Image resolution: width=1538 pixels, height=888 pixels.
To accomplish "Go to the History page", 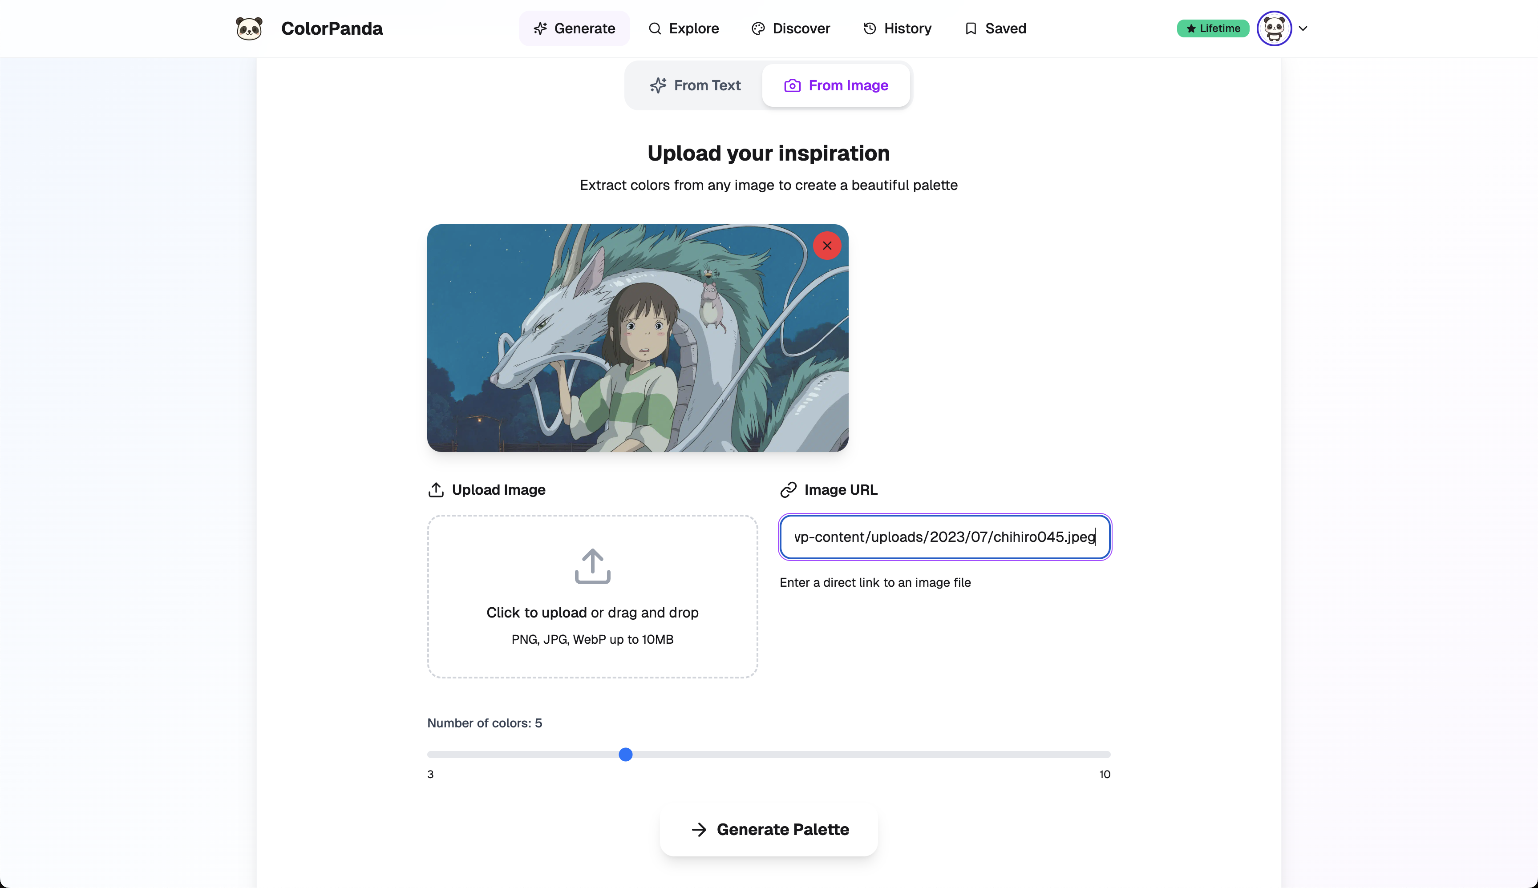I will (898, 28).
